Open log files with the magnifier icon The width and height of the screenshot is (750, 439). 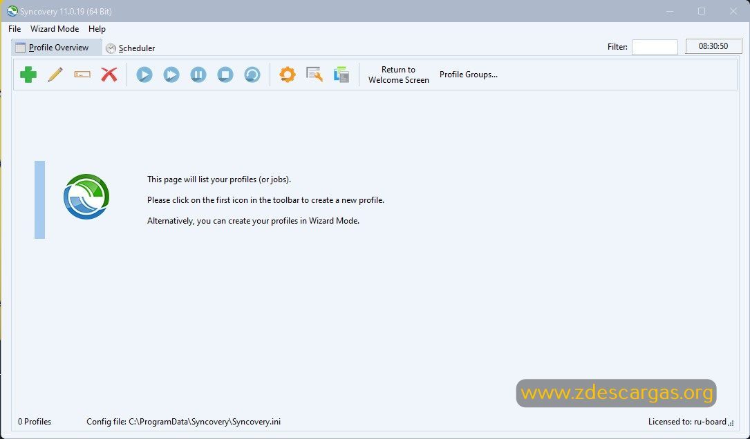pyautogui.click(x=315, y=75)
